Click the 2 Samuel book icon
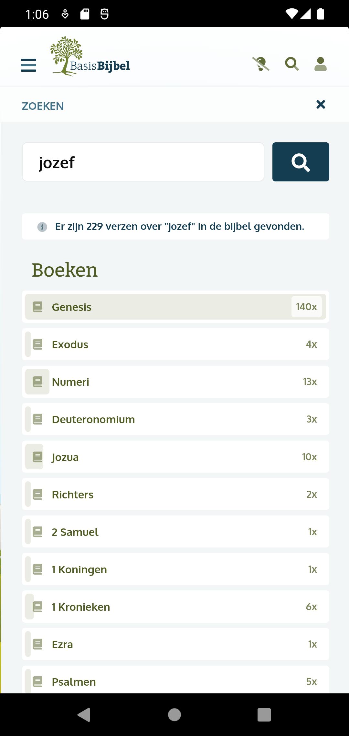The image size is (349, 736). tap(37, 532)
